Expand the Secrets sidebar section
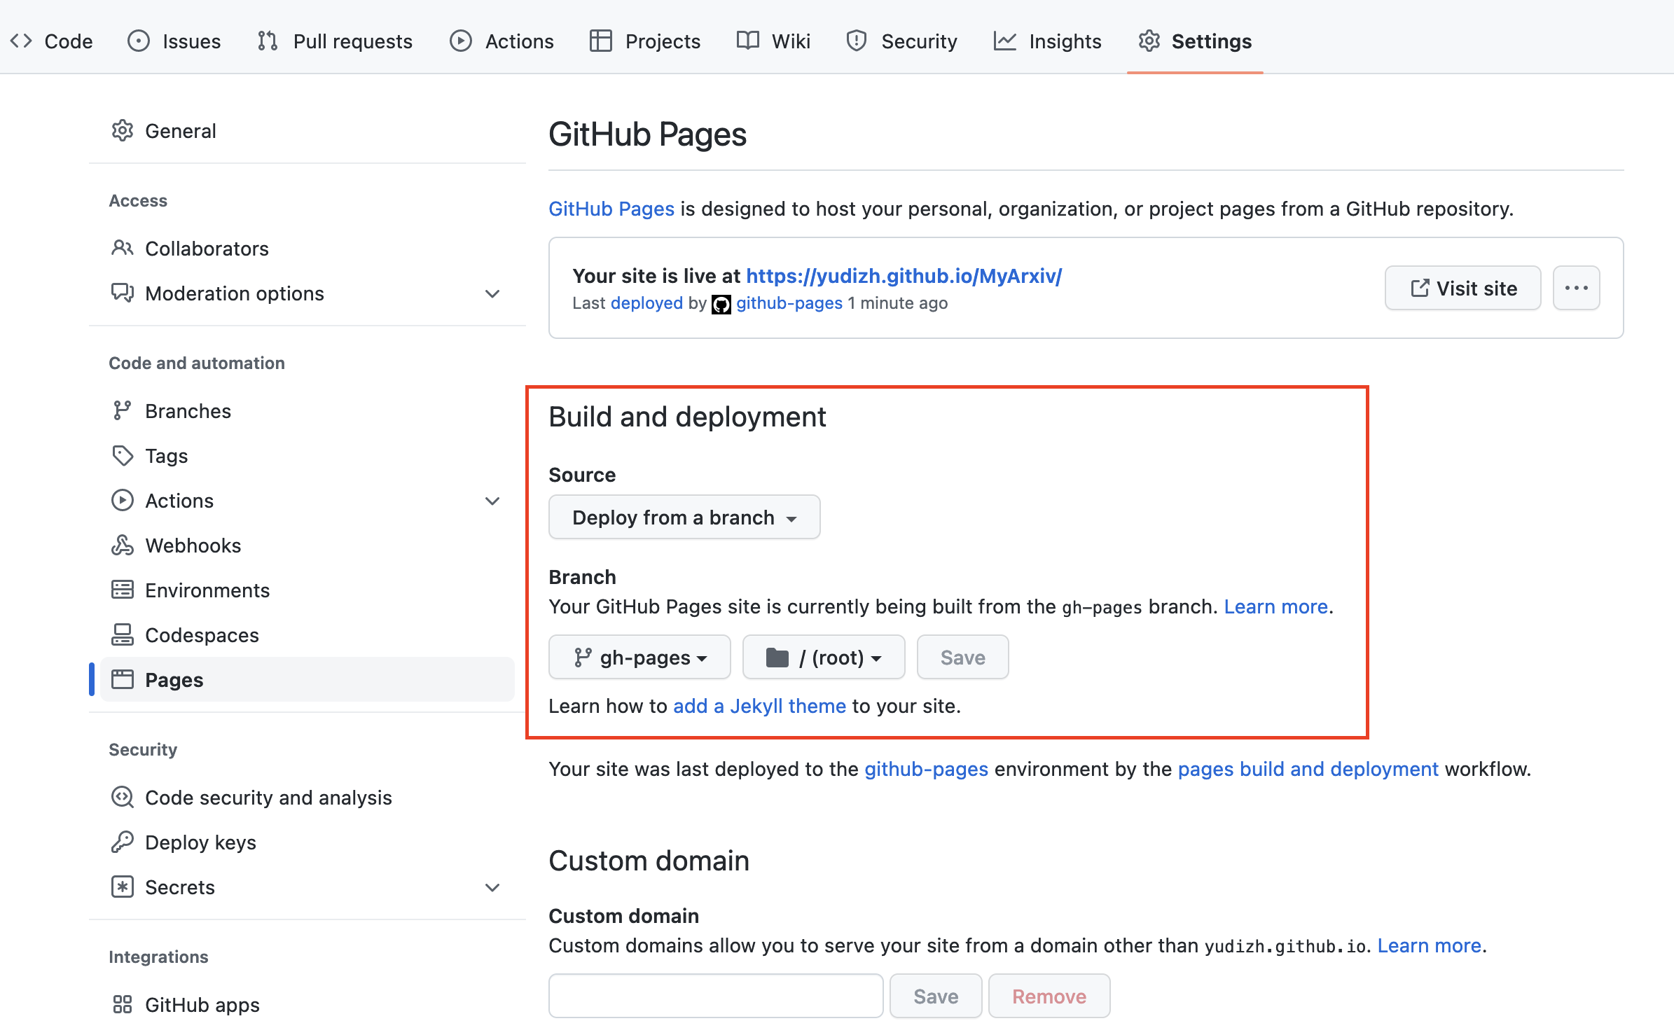The width and height of the screenshot is (1674, 1035). (x=492, y=887)
